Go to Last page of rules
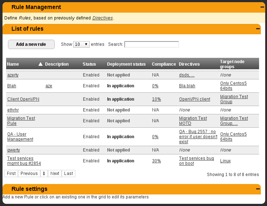 pyautogui.click(x=68, y=174)
